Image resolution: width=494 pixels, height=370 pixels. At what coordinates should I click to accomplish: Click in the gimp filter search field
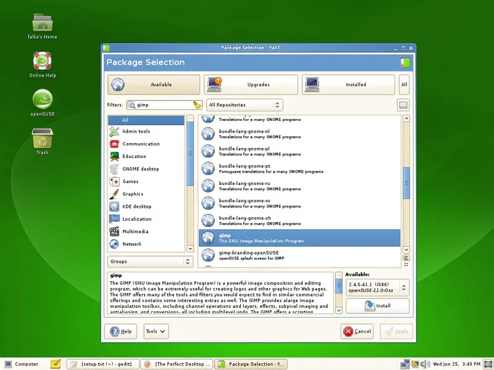point(164,105)
